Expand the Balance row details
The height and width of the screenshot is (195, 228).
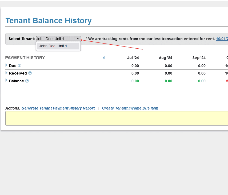pos(6,80)
